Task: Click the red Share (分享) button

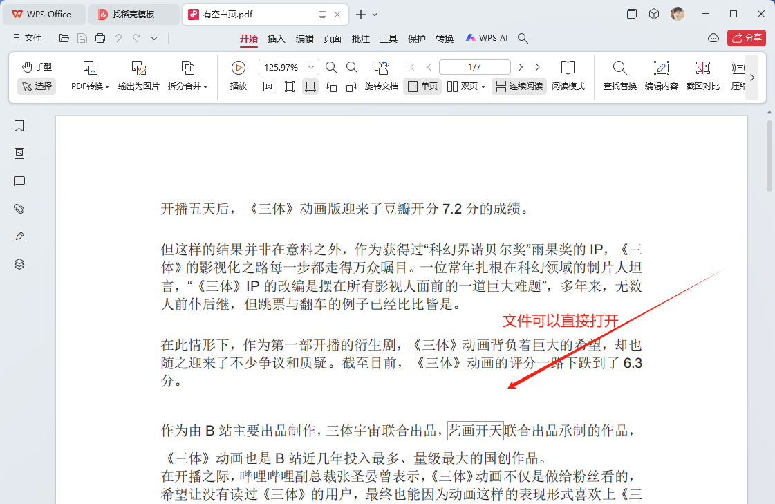Action: [747, 38]
